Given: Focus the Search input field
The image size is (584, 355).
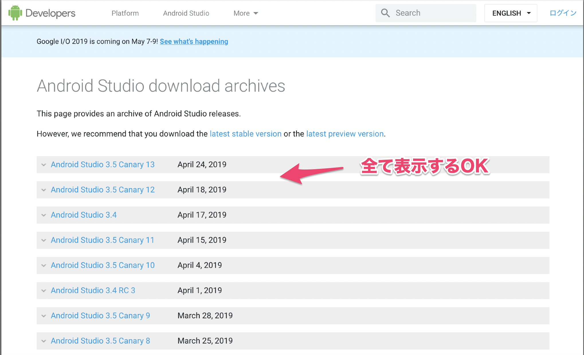Looking at the screenshot, I should 426,13.
